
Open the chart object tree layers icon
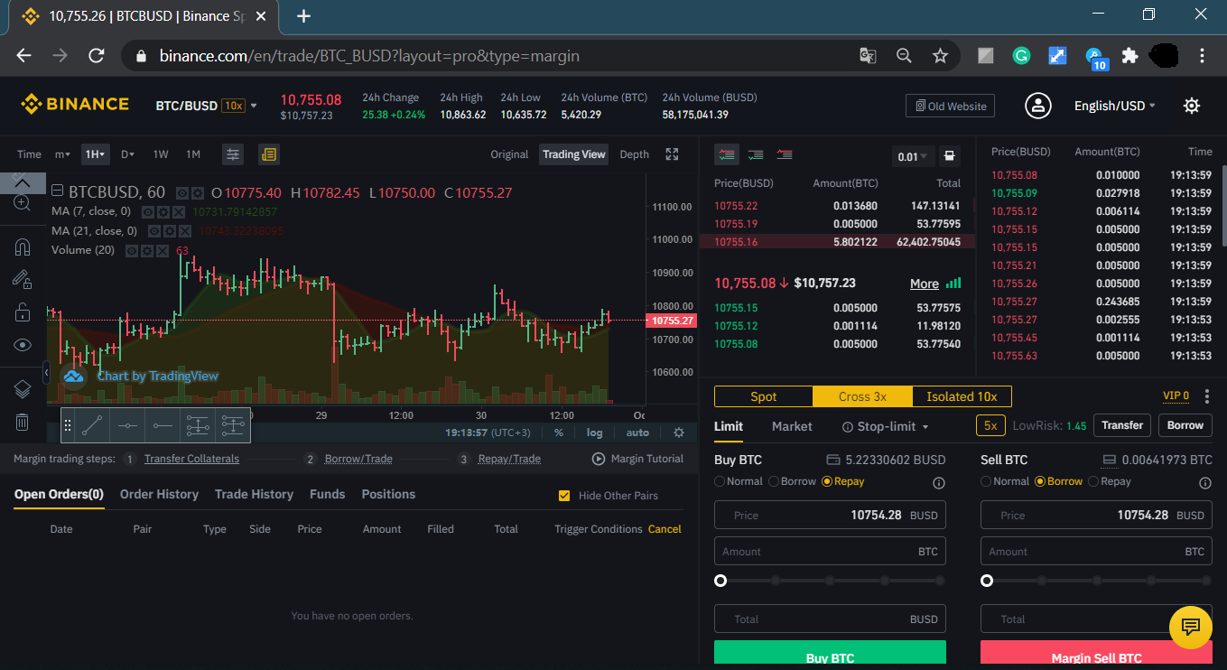click(x=23, y=389)
